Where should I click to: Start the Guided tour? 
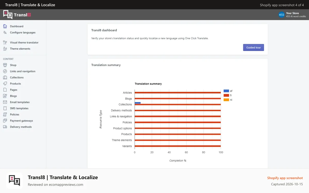click(x=253, y=47)
